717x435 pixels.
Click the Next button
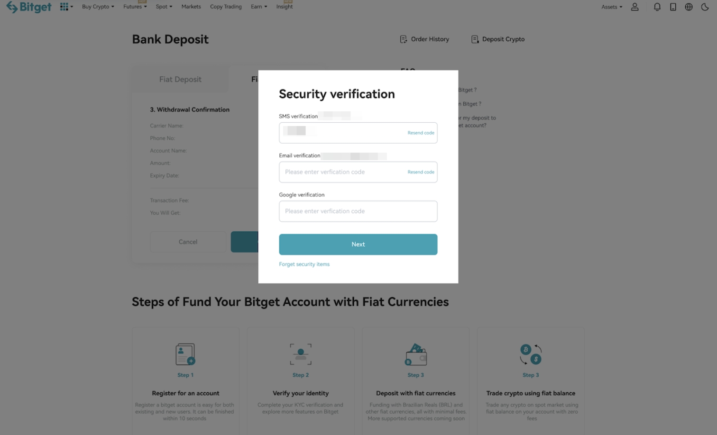click(x=358, y=244)
